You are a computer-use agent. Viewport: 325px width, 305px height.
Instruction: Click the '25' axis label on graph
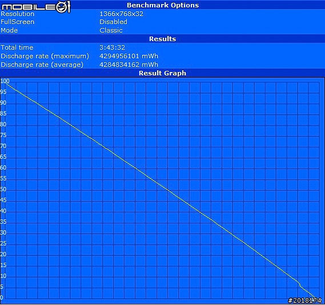[3, 243]
